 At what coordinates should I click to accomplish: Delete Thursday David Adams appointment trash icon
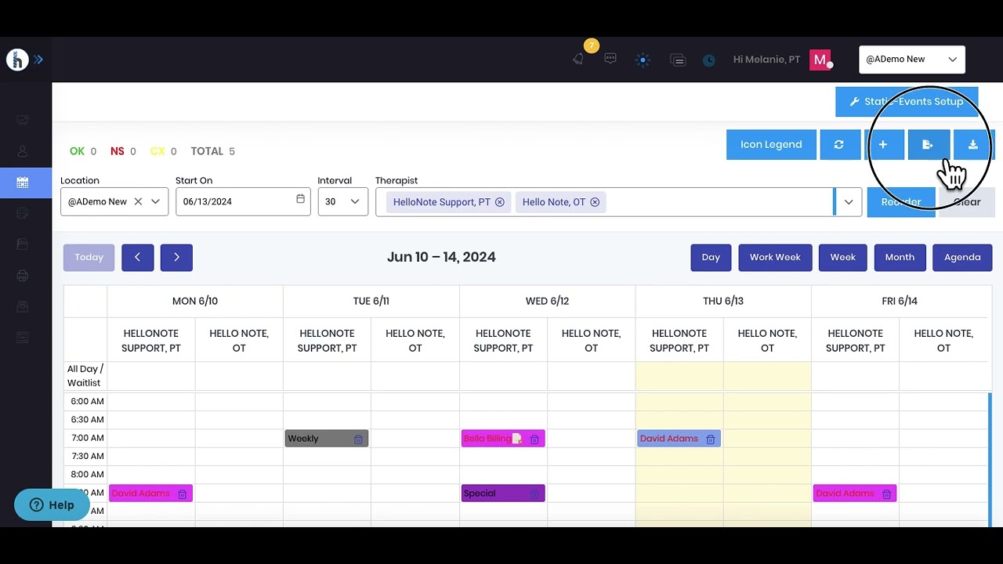click(x=711, y=439)
